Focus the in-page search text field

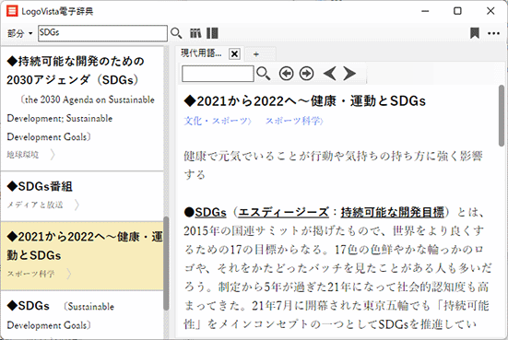pos(218,74)
